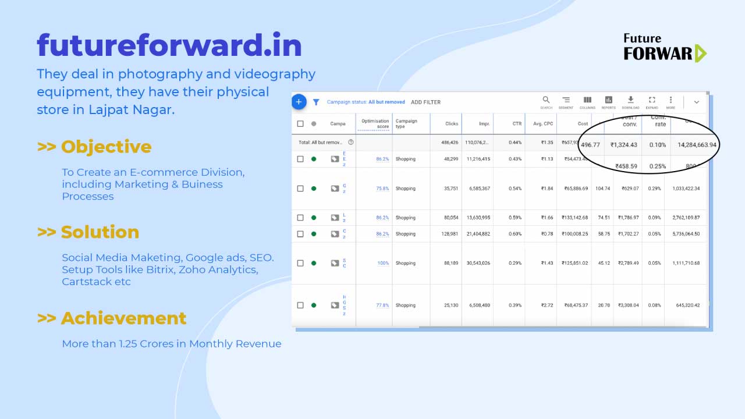Tick the checkbox in the 48,299 clicks row
The width and height of the screenshot is (745, 419).
point(300,159)
